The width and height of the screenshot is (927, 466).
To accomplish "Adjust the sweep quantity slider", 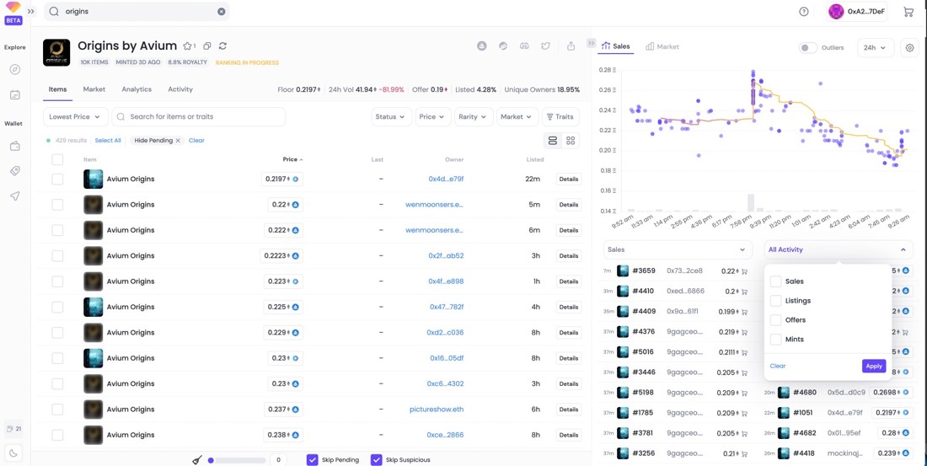I will tap(237, 459).
